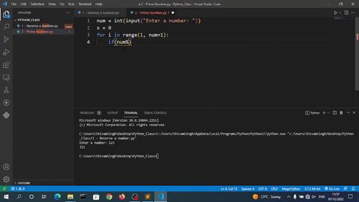
Task: Open the File menu
Action: [13, 4]
